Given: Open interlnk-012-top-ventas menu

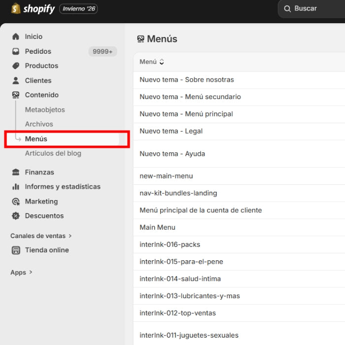Looking at the screenshot, I should point(239,313).
